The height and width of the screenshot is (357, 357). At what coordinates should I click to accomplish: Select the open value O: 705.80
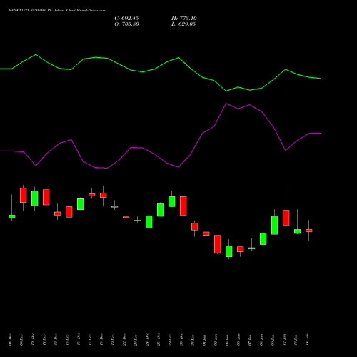126,24
